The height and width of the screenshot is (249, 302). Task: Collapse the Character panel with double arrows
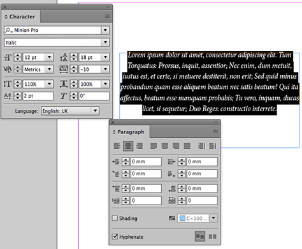(x=108, y=7)
